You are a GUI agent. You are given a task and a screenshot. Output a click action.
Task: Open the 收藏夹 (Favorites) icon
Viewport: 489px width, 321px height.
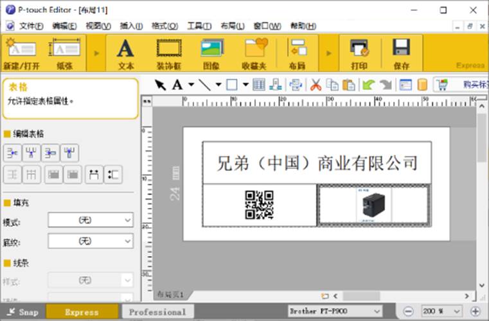click(x=254, y=53)
